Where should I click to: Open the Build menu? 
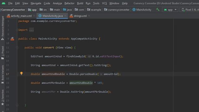(x=80, y=3)
